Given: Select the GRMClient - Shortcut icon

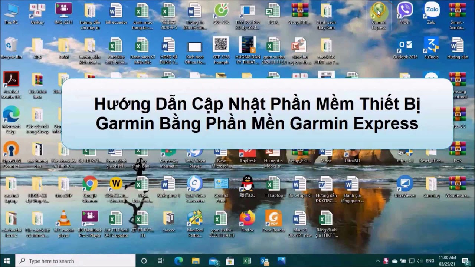Looking at the screenshot, I should (116, 189).
